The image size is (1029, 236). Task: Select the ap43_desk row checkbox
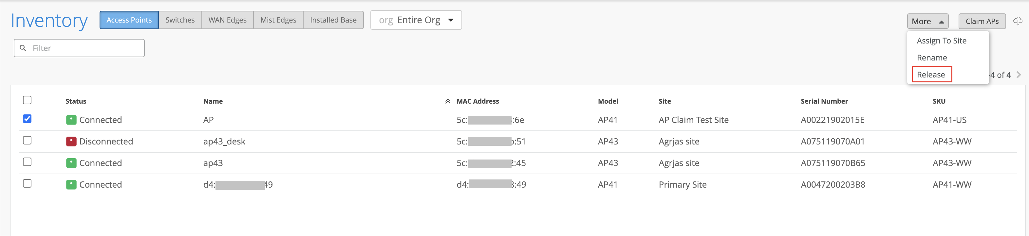point(27,140)
